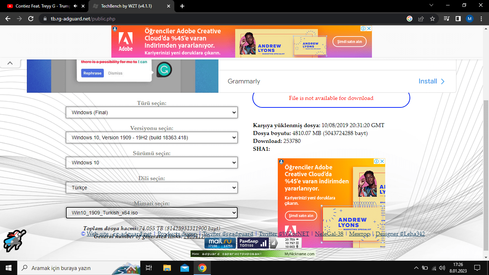This screenshot has width=489, height=275.
Task: Open the Windows notification center
Action: point(477,268)
